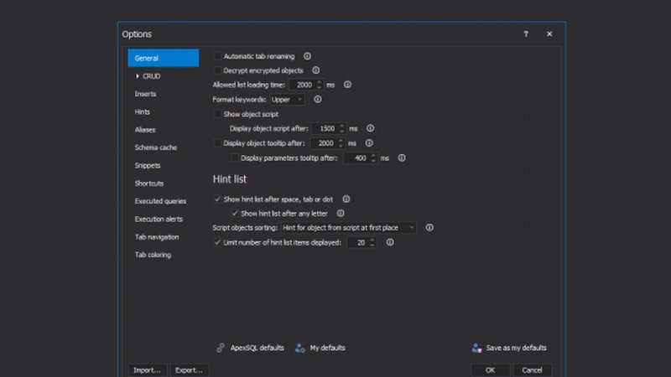This screenshot has width=671, height=377.
Task: Click info icon beside Automatic tab renaming
Action: click(x=307, y=56)
